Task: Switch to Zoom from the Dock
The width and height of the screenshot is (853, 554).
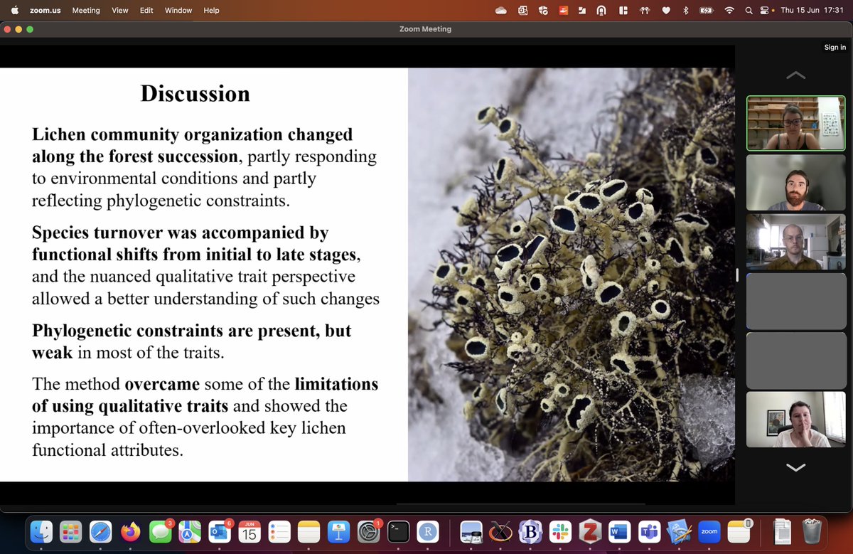Action: point(709,531)
